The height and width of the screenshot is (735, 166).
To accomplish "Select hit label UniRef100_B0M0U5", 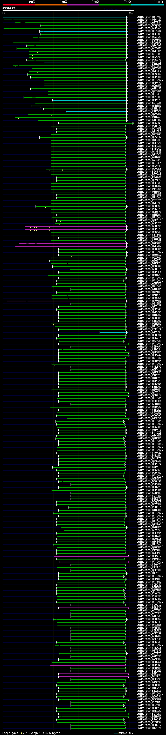I will click(149, 249).
